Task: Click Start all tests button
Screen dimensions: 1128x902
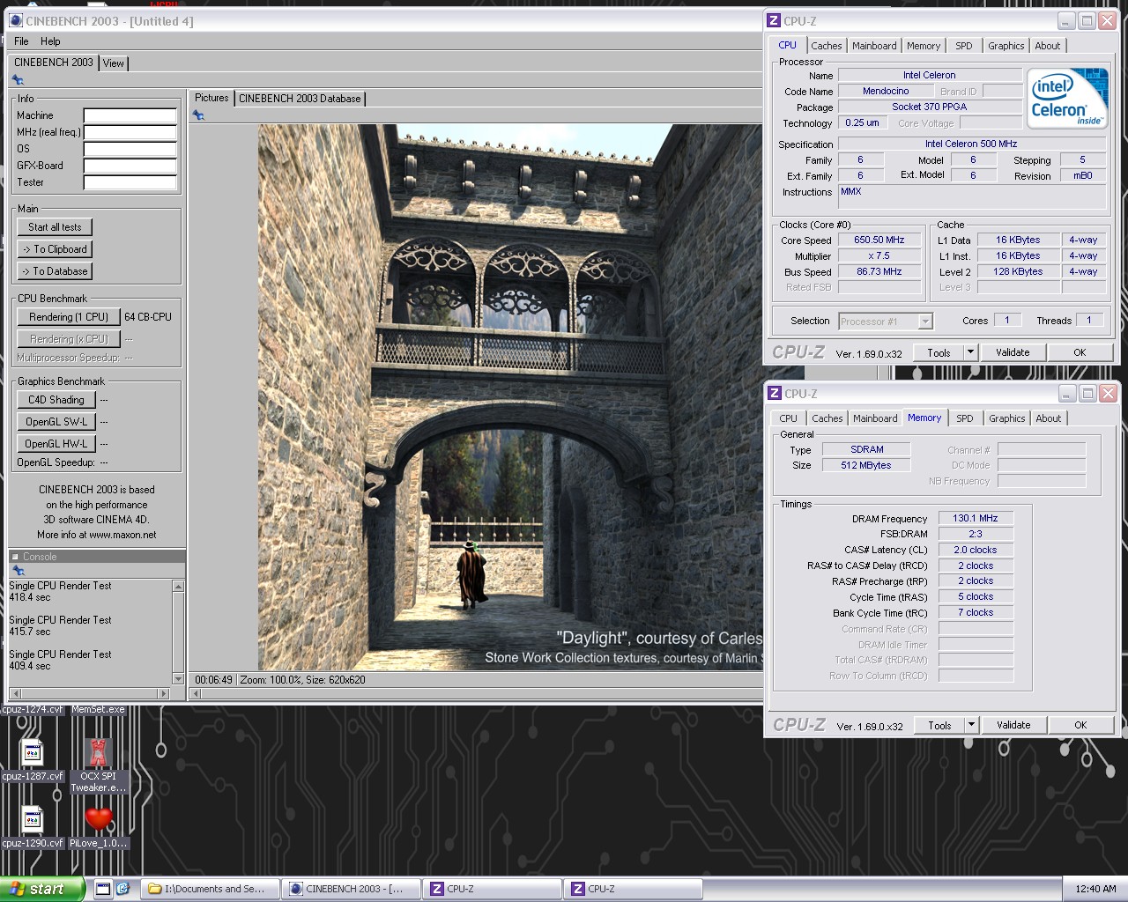Action: point(55,227)
